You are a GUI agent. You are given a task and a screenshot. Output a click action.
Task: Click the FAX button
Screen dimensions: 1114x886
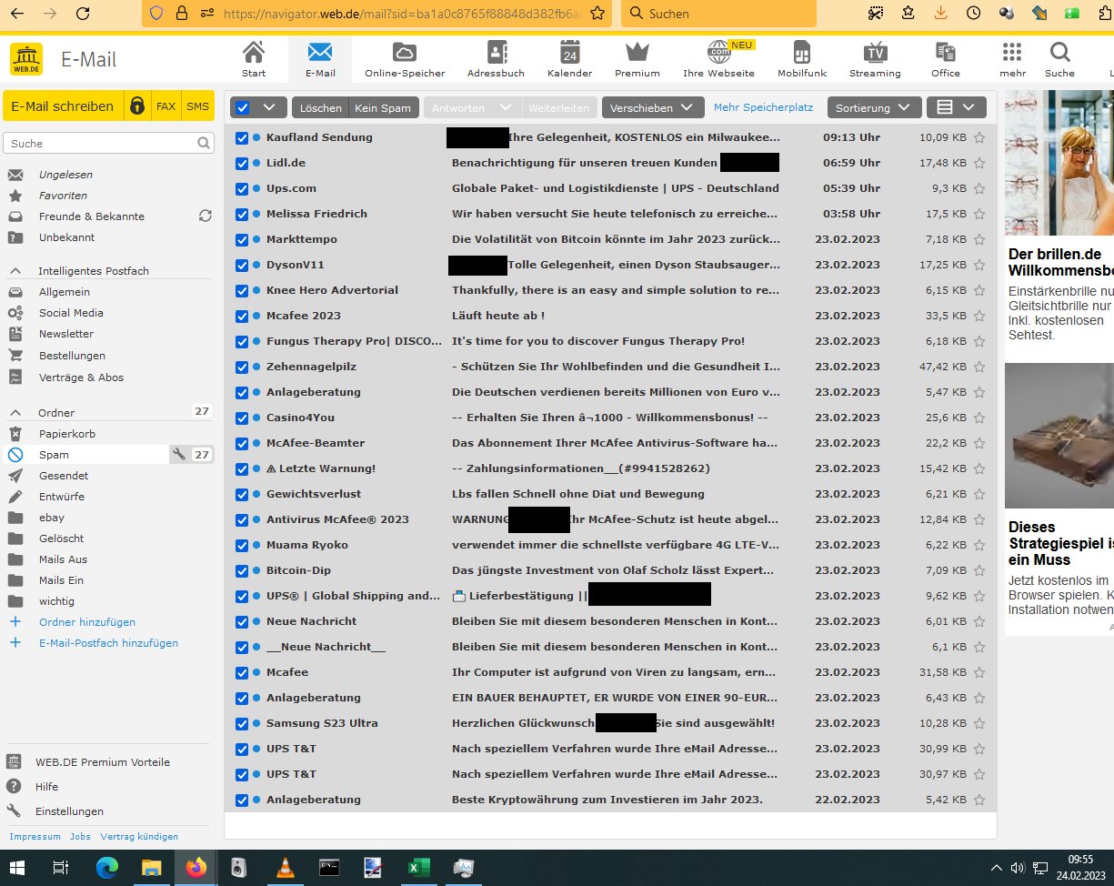click(x=166, y=106)
